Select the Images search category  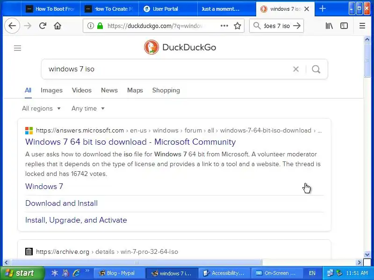(x=51, y=90)
